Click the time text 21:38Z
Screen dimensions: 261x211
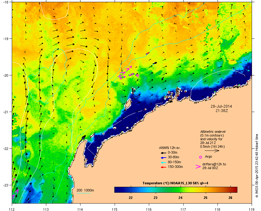[222, 110]
